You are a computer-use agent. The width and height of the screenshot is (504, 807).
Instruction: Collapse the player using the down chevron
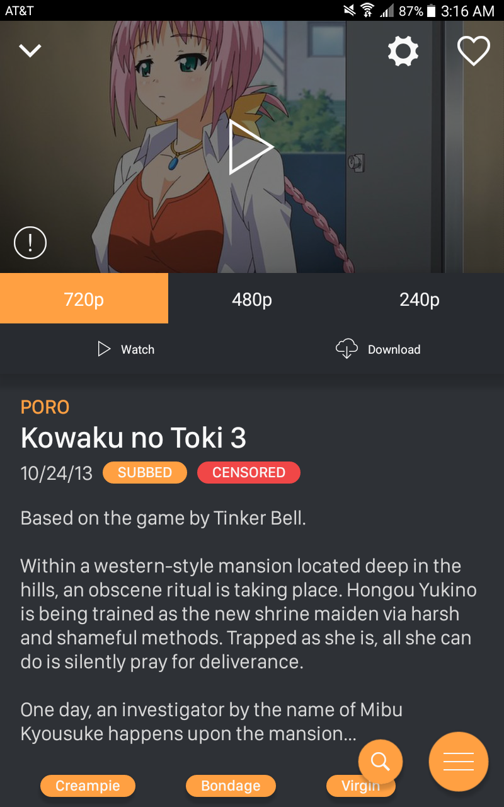click(30, 51)
